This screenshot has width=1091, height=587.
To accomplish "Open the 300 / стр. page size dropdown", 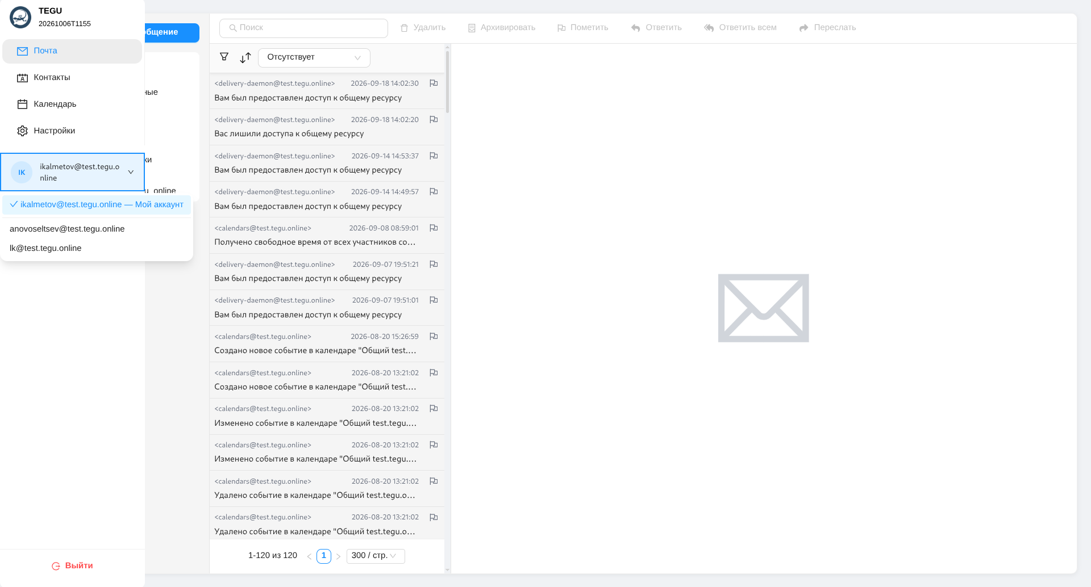I will pos(375,556).
